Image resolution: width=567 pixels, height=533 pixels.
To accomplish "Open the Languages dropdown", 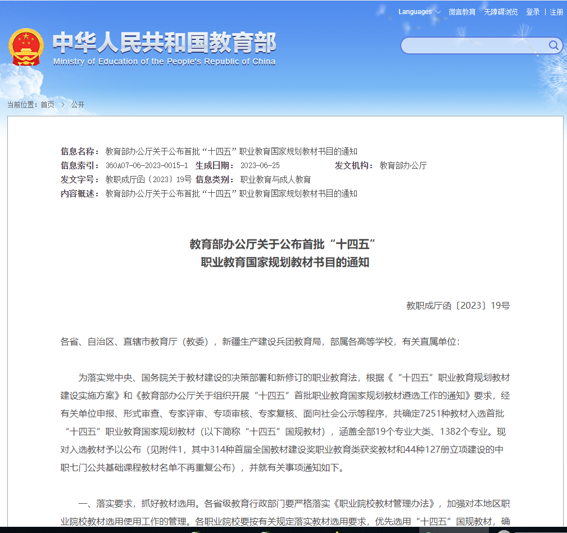I will point(419,12).
